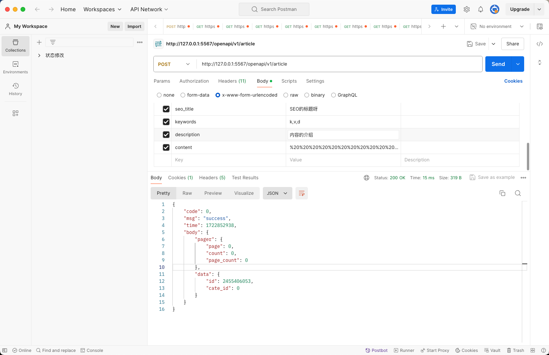Image resolution: width=549 pixels, height=355 pixels.
Task: Open the Environments sidebar panel
Action: pyautogui.click(x=16, y=68)
